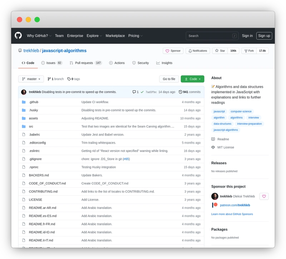Open patreon.com/trekhleb link
The height and width of the screenshot is (259, 286).
(235, 205)
